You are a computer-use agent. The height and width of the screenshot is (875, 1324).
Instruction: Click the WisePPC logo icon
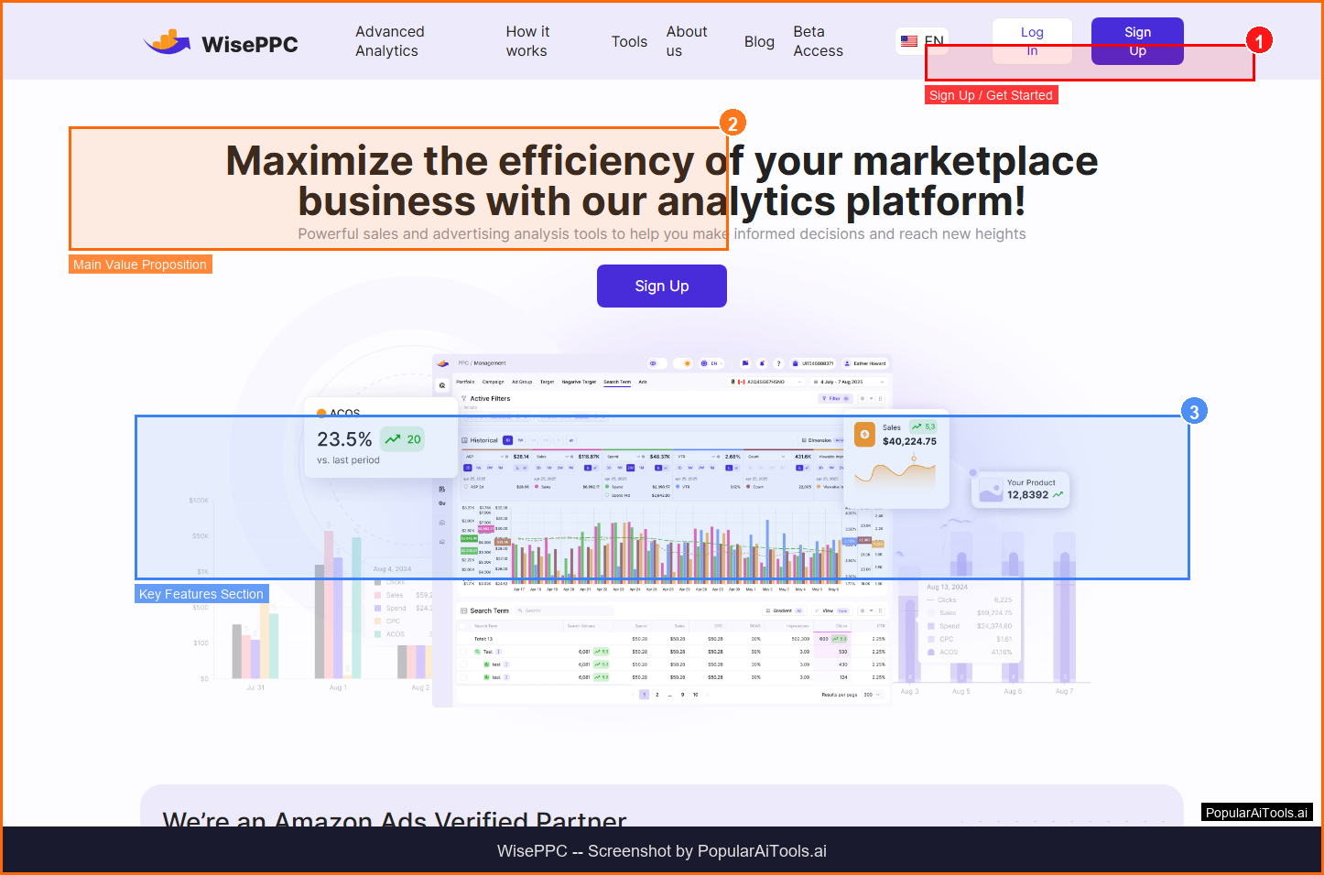click(167, 42)
